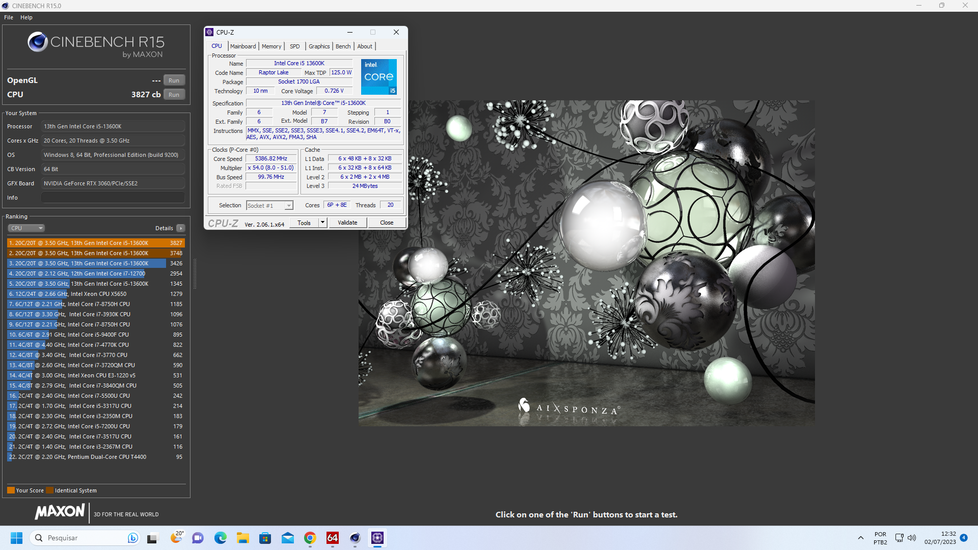Screen dimensions: 978x550
Task: Show hidden system tray icons
Action: click(x=861, y=538)
